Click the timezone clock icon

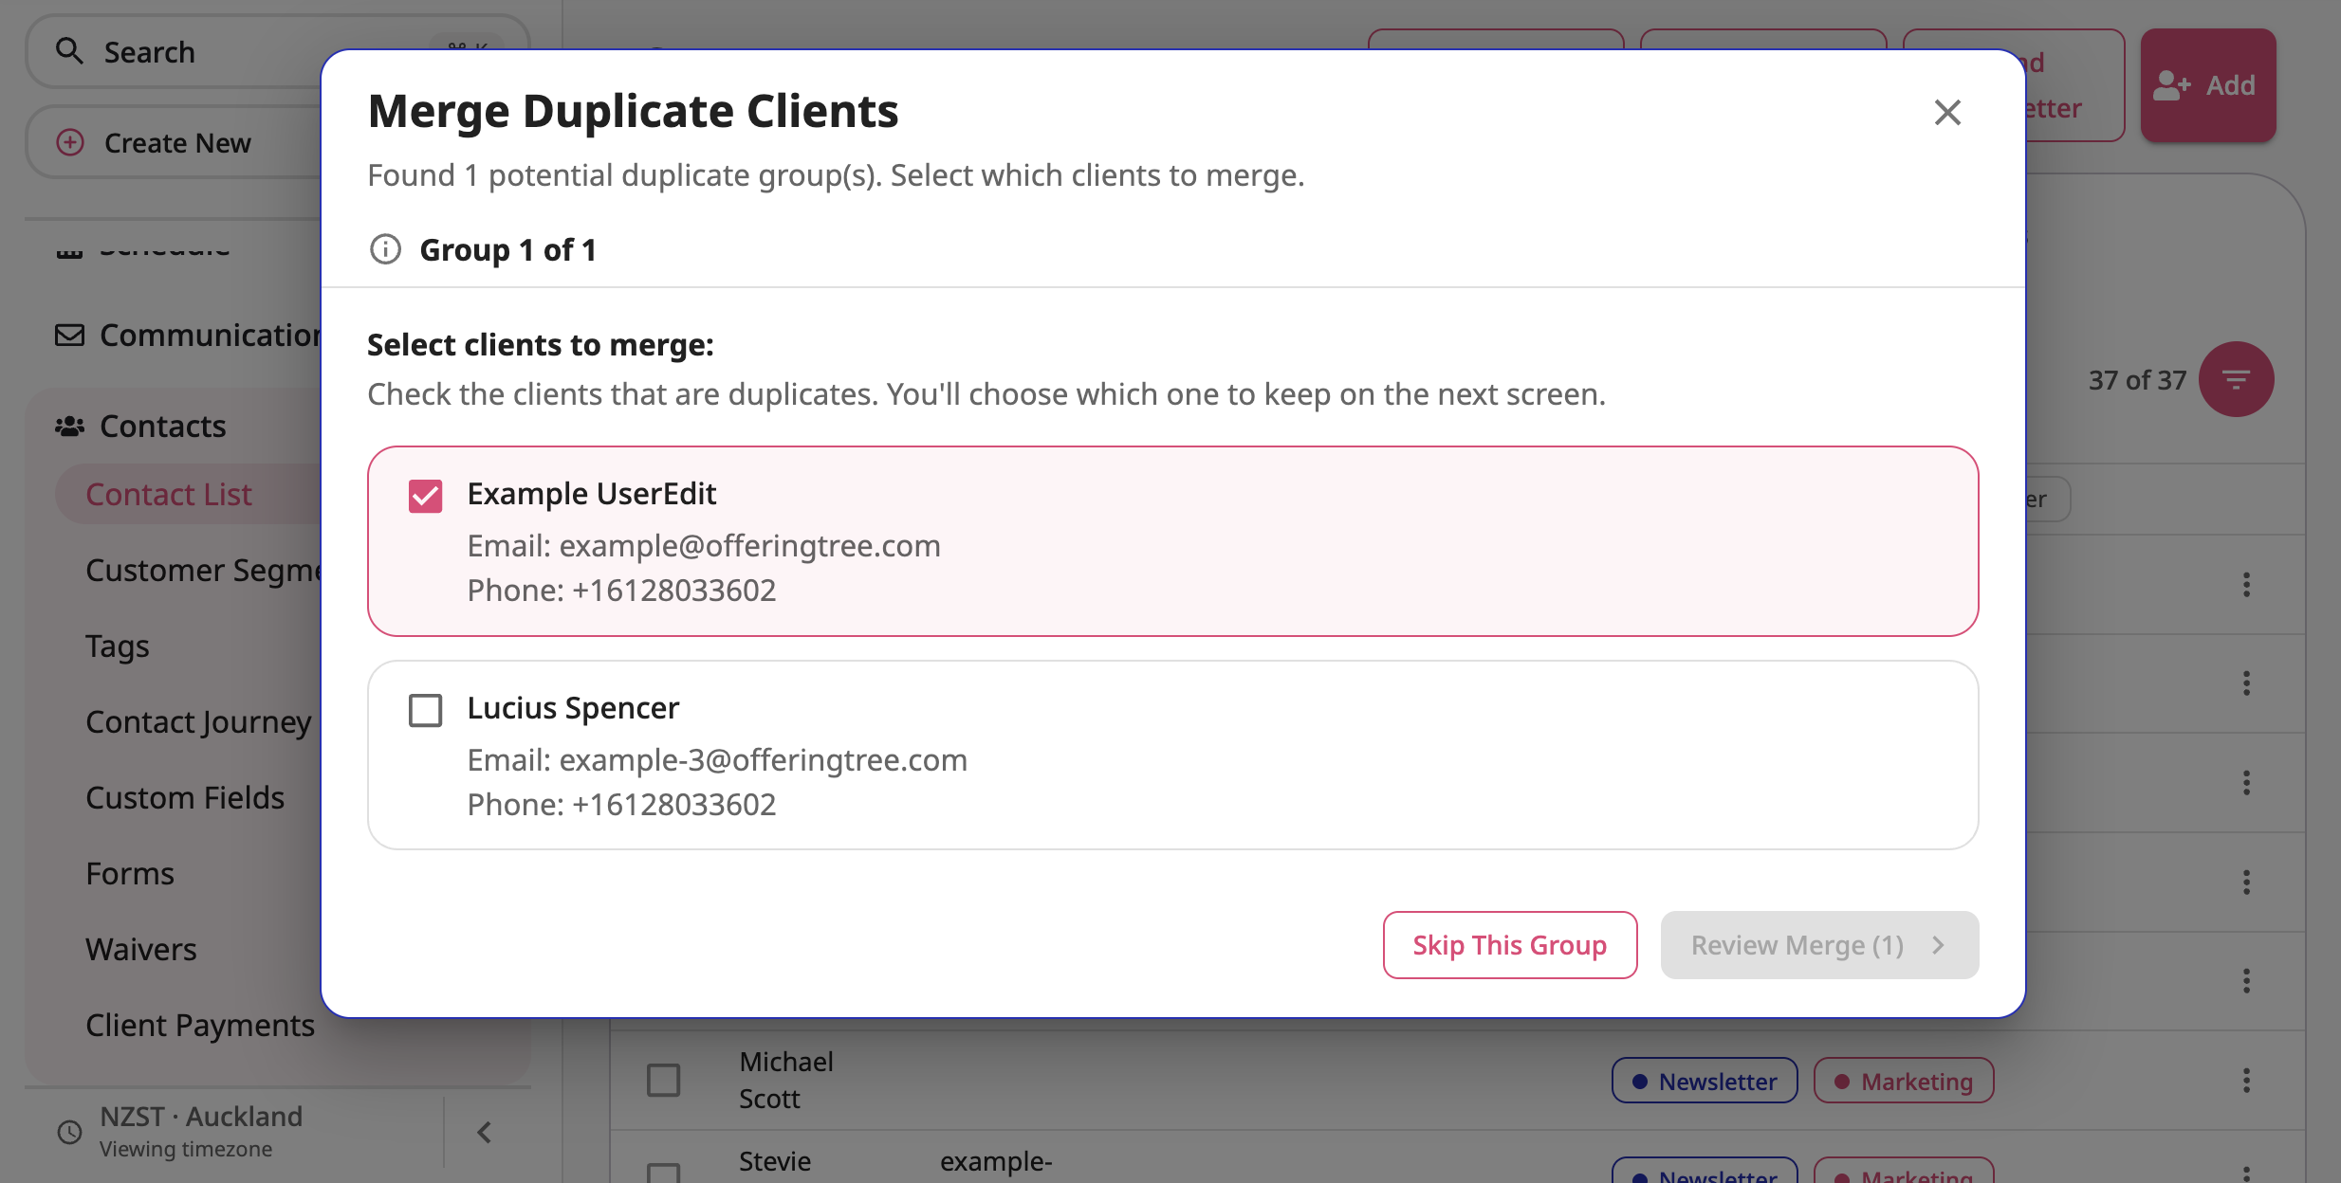[69, 1132]
